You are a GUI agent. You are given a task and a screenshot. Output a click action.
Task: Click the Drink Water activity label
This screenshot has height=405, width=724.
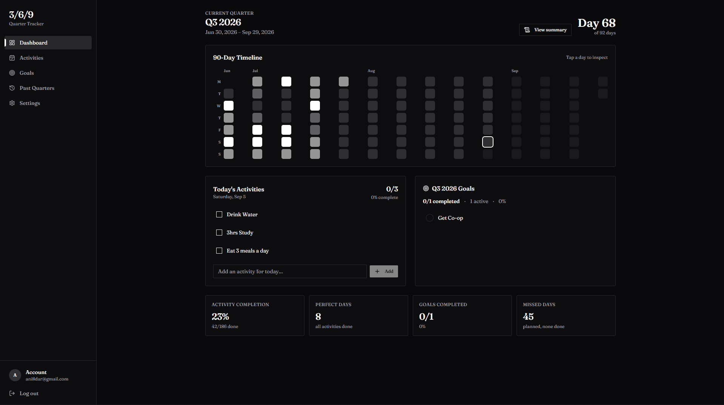tap(242, 214)
